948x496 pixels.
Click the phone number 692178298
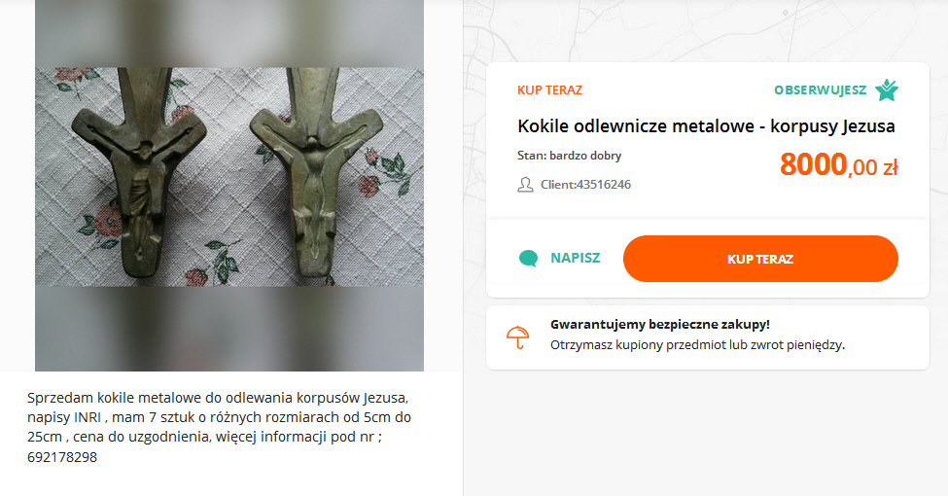click(62, 457)
